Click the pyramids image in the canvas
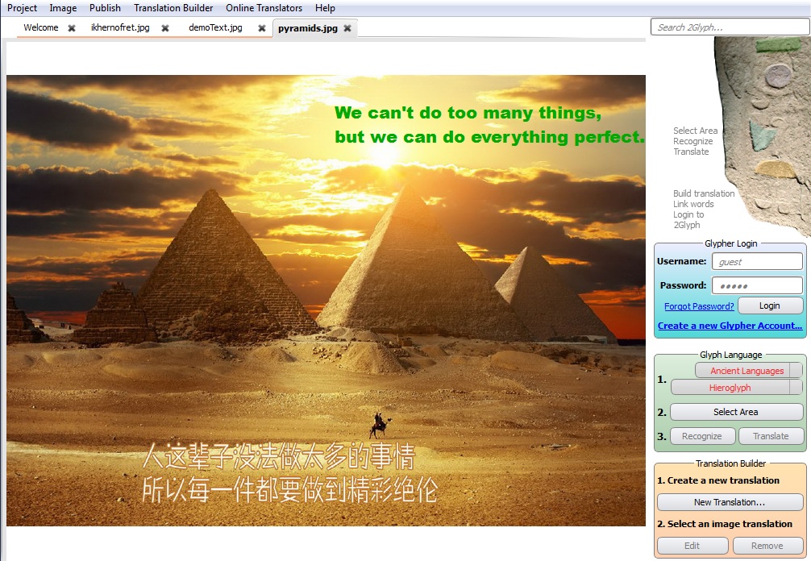Image resolution: width=811 pixels, height=561 pixels. point(326,301)
